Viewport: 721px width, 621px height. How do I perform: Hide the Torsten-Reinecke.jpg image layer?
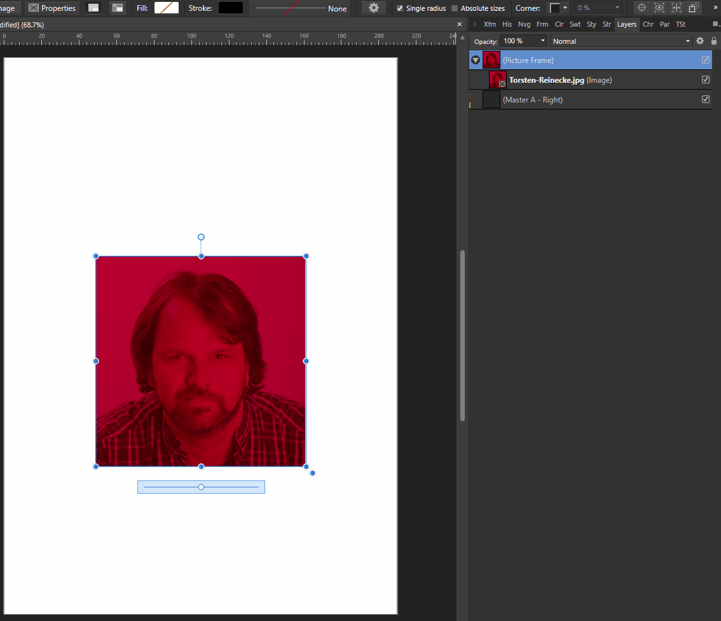tap(705, 80)
